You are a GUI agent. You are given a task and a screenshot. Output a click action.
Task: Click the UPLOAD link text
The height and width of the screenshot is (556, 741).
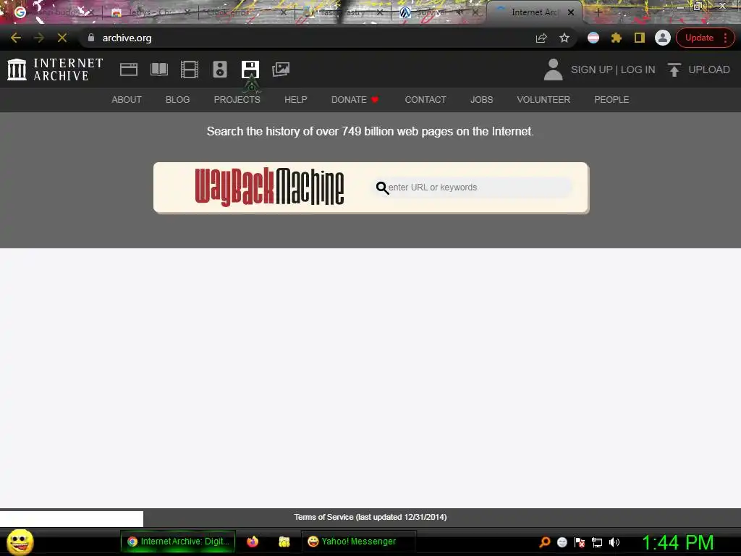coord(709,69)
